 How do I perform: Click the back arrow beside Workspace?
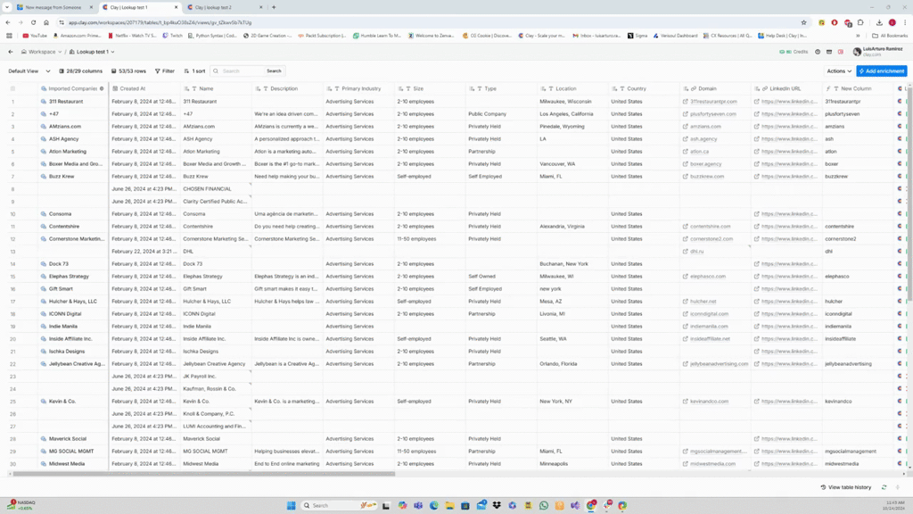tap(11, 52)
